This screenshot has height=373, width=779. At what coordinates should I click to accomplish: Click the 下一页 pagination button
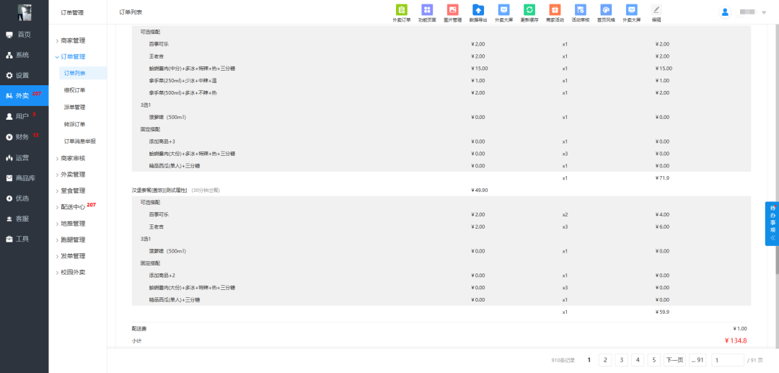tap(674, 360)
